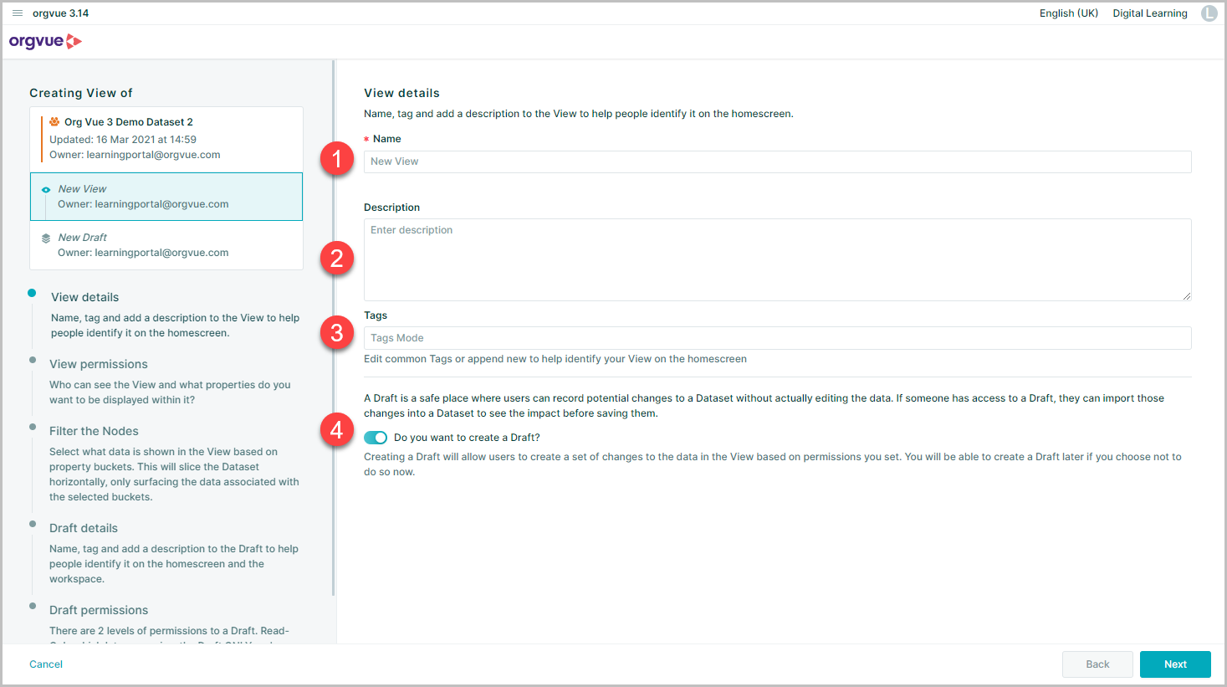The height and width of the screenshot is (687, 1227).
Task: Go to the Filter the Nodes step
Action: coord(94,431)
